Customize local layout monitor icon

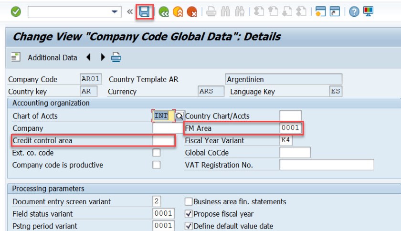pos(368,12)
